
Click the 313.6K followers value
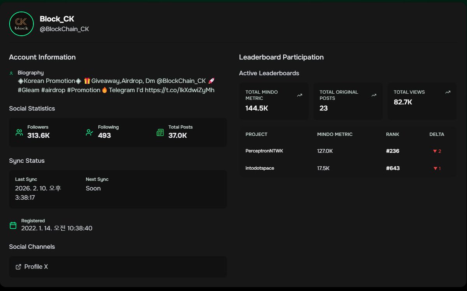[x=39, y=136]
